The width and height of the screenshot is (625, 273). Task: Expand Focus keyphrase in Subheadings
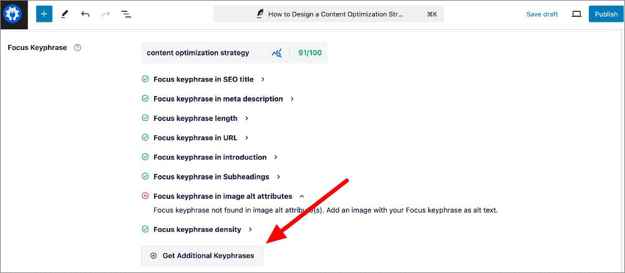coord(279,177)
